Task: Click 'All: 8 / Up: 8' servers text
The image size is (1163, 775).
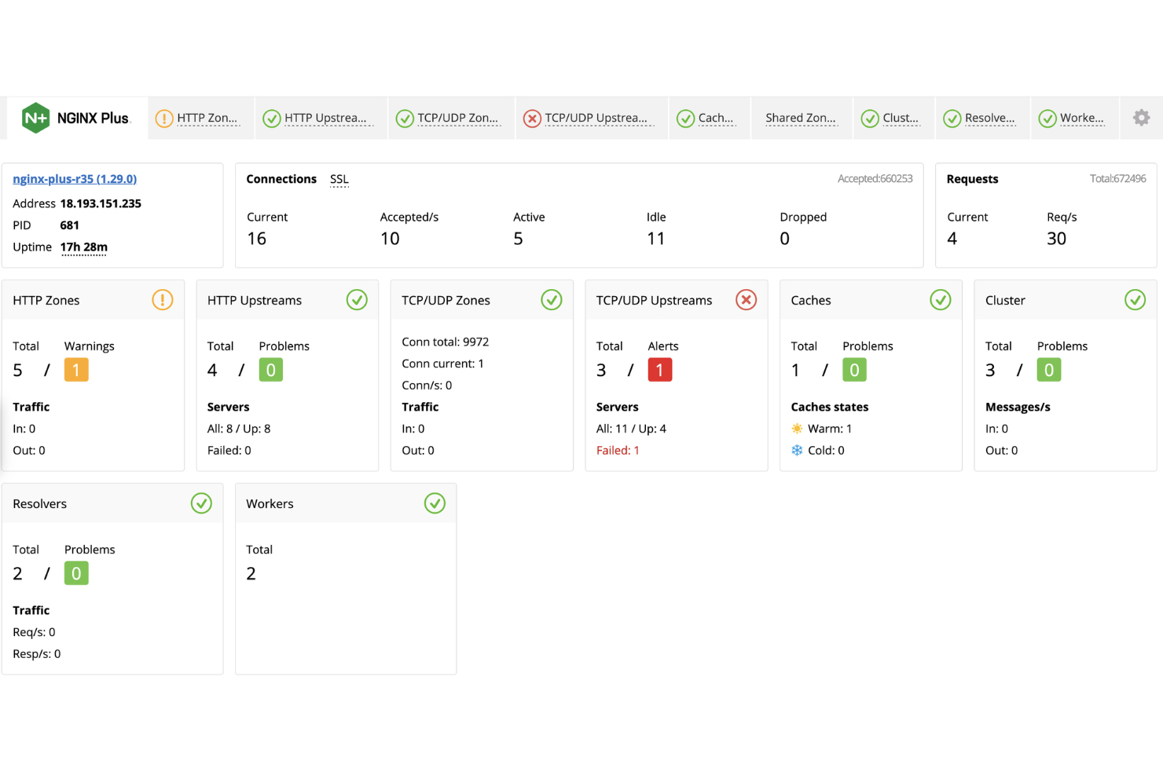Action: pyautogui.click(x=239, y=429)
